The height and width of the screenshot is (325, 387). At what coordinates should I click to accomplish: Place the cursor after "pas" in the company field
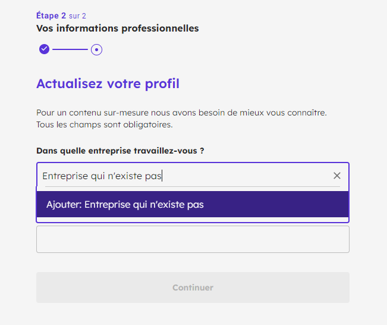[x=162, y=176]
